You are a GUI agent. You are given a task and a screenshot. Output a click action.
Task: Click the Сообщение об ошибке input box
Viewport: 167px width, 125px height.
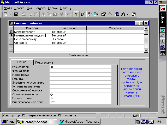[x=80, y=90]
